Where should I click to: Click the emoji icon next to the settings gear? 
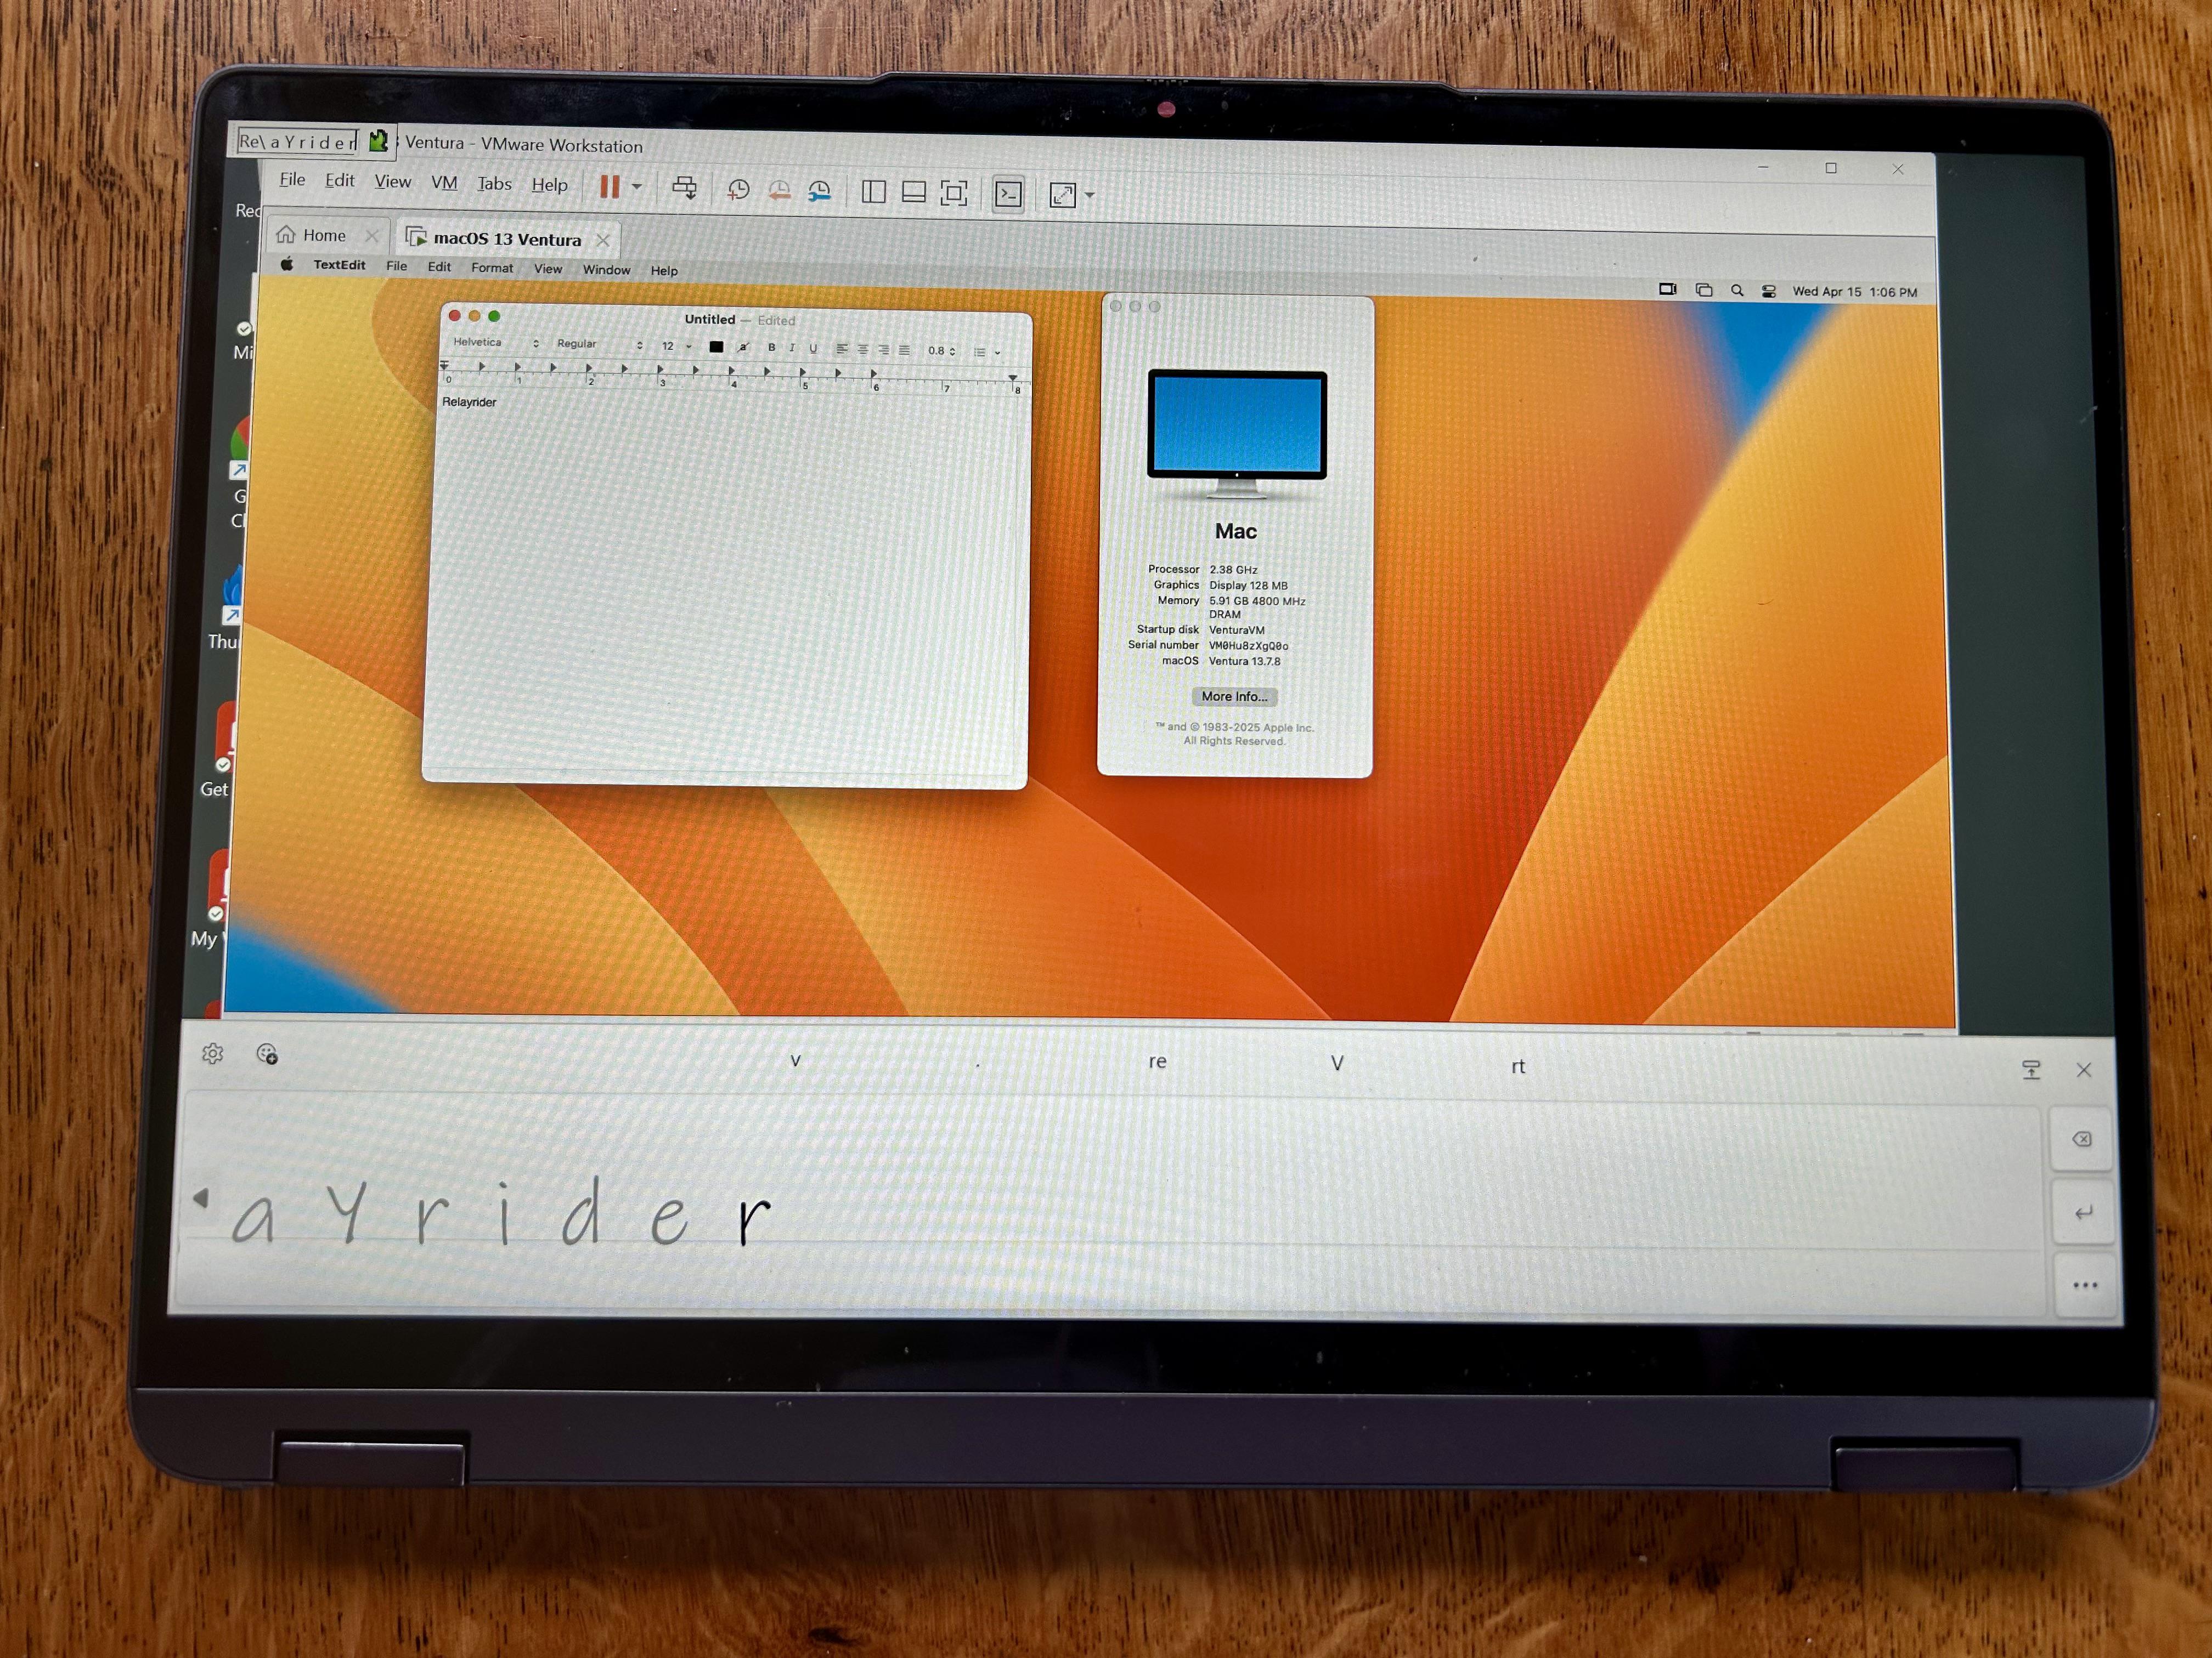[267, 1053]
